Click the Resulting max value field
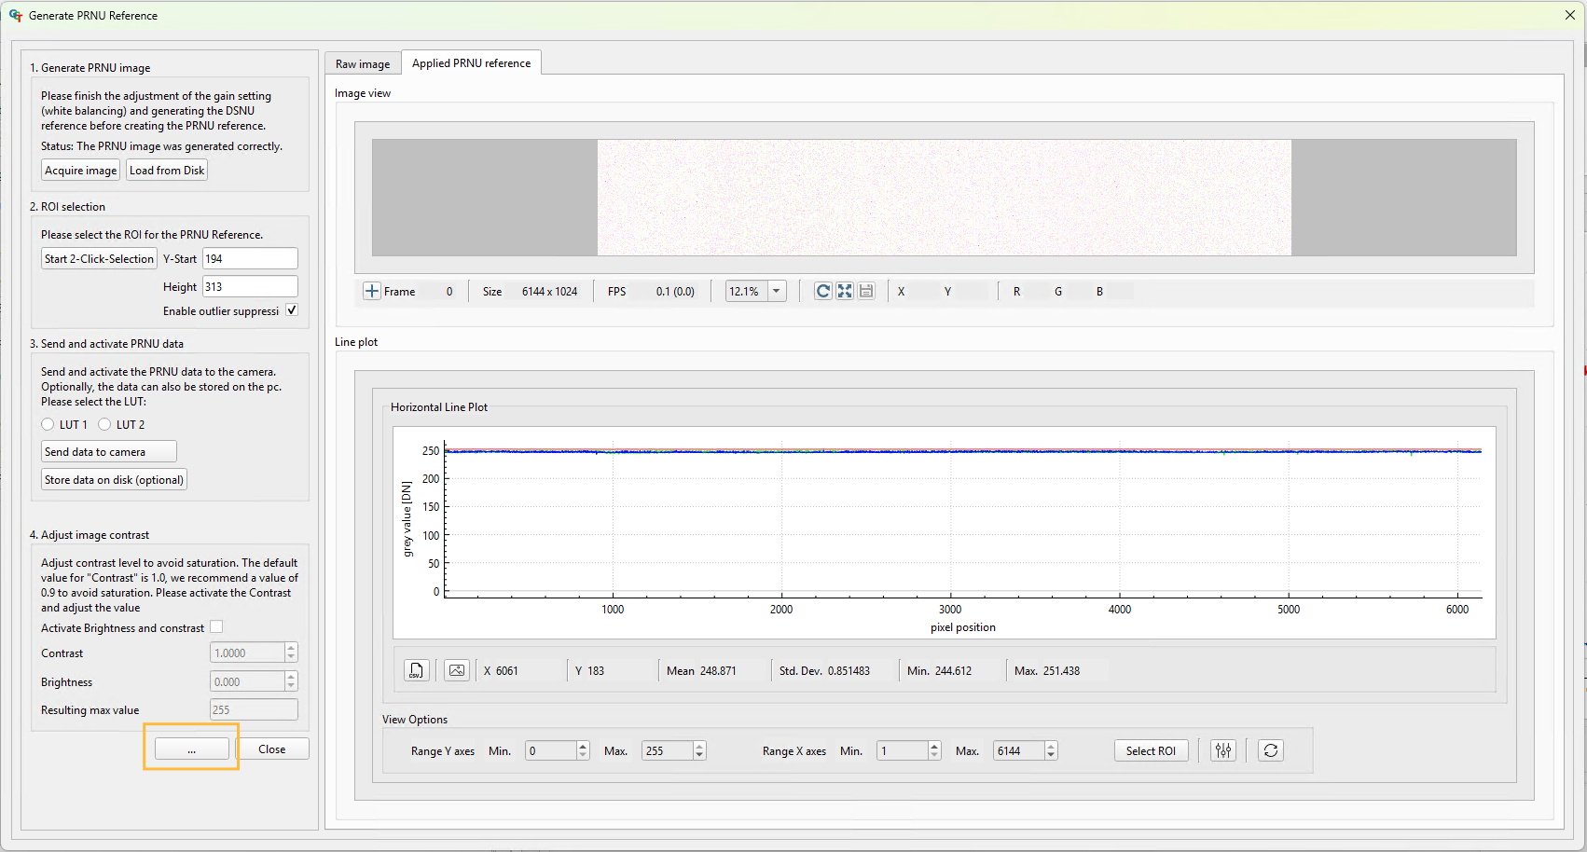Screen dimensions: 1587x852 tap(254, 709)
